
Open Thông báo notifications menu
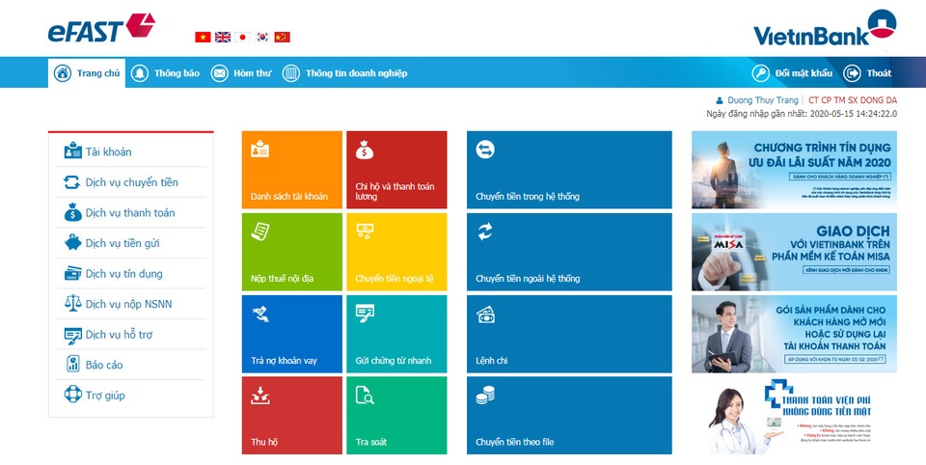tap(165, 73)
